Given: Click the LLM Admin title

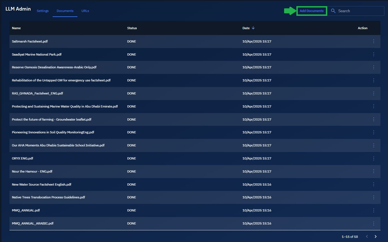Looking at the screenshot, I should click(x=18, y=9).
